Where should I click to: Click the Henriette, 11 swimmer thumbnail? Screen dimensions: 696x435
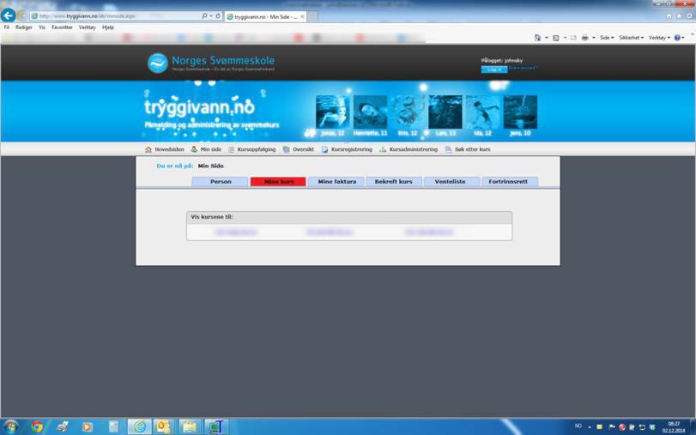(x=370, y=112)
